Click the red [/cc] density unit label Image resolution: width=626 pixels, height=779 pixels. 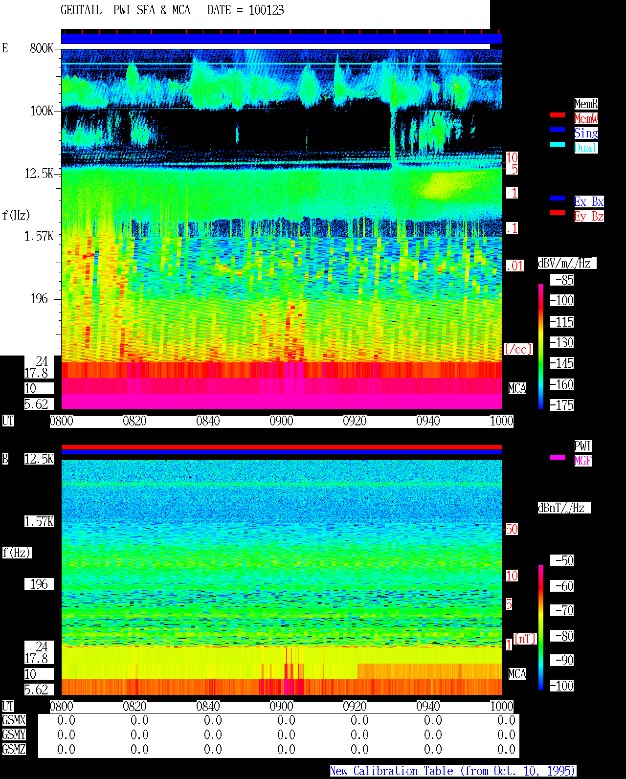tap(518, 349)
